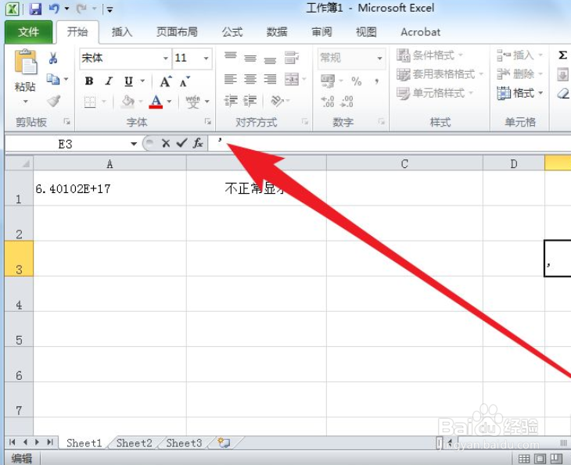Open the 文件 File tab
The image size is (571, 465).
pos(28,32)
